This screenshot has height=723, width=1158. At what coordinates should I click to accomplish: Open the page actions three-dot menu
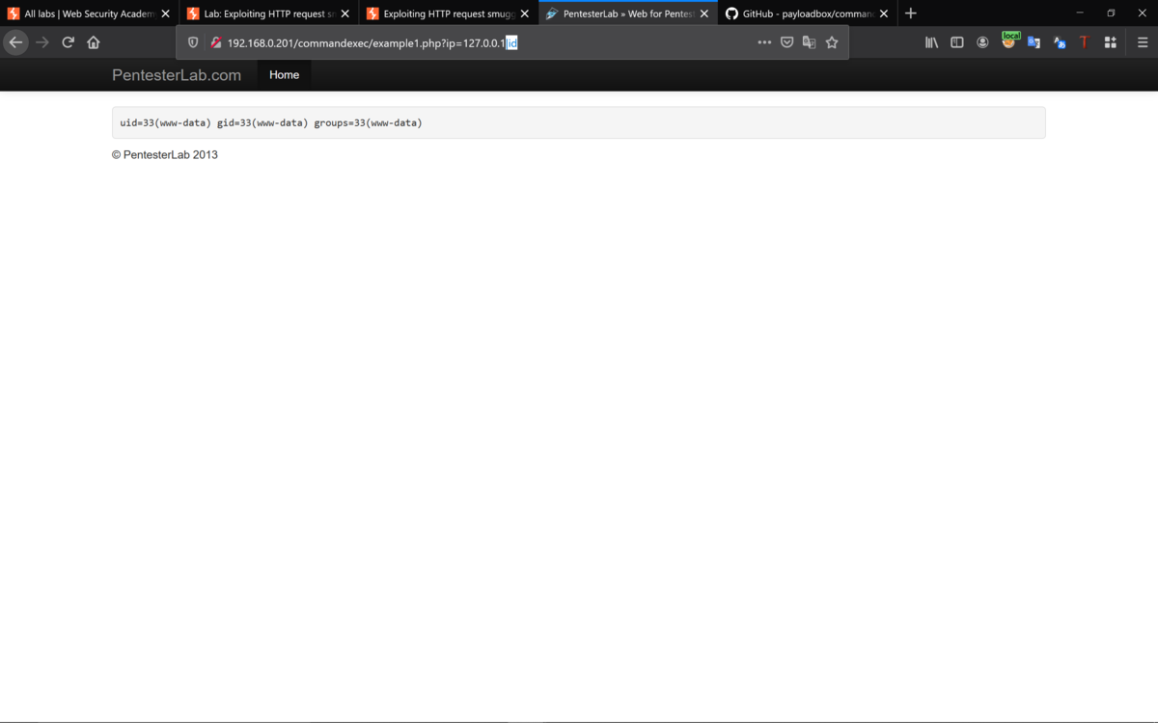(x=764, y=42)
